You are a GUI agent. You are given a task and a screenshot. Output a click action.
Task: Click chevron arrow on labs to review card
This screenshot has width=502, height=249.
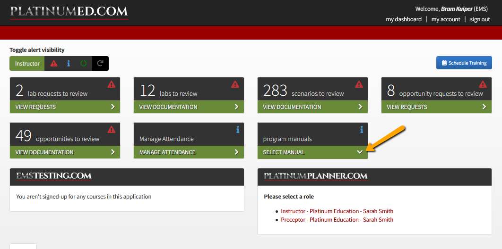237,107
